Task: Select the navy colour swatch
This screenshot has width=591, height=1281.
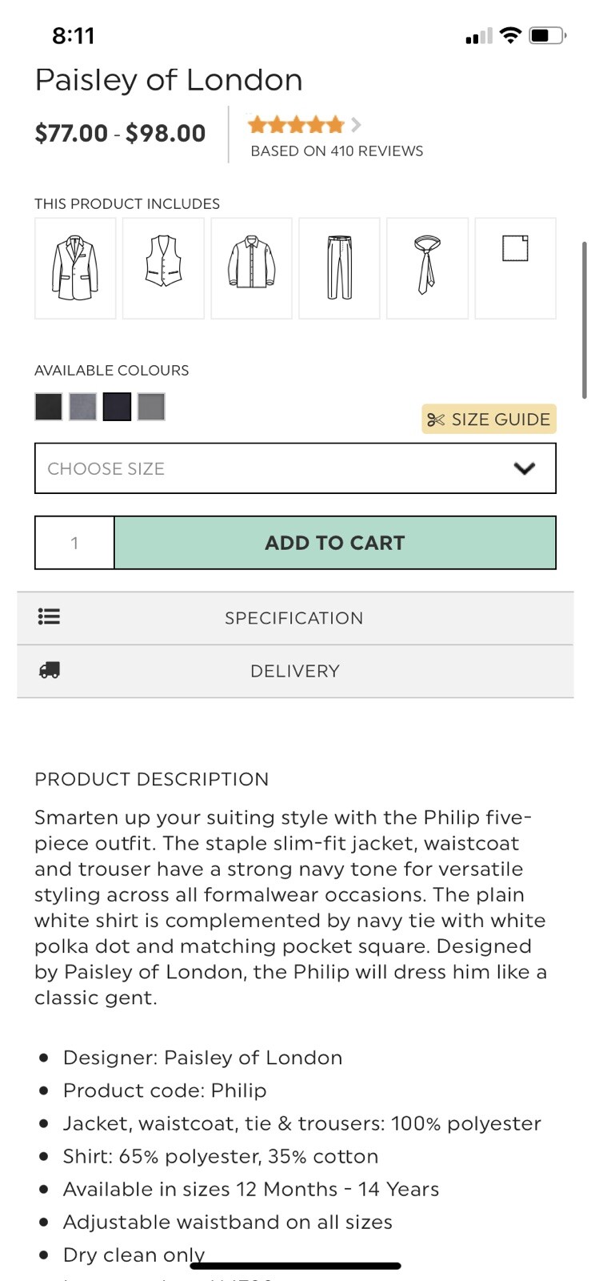Action: 117,407
